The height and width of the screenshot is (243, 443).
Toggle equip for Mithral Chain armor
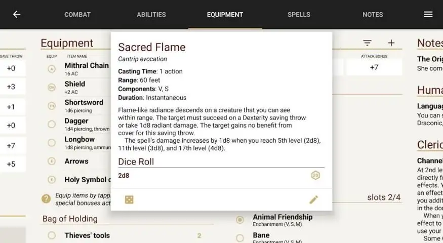[x=52, y=69]
